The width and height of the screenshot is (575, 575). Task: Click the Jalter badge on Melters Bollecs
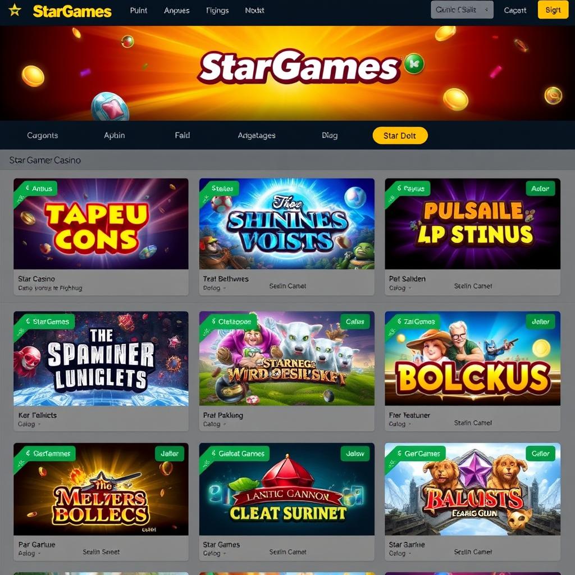(170, 454)
